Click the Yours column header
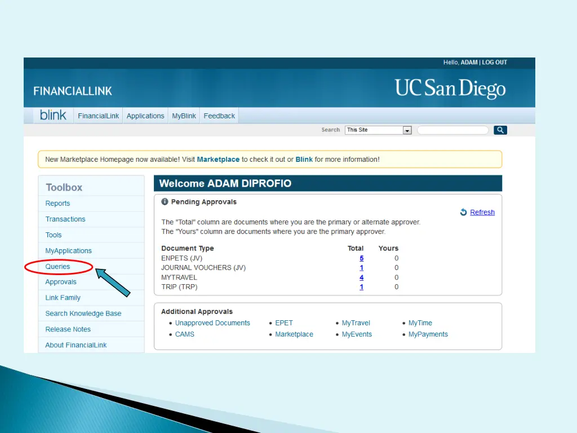Image resolution: width=577 pixels, height=433 pixels. pyautogui.click(x=388, y=249)
